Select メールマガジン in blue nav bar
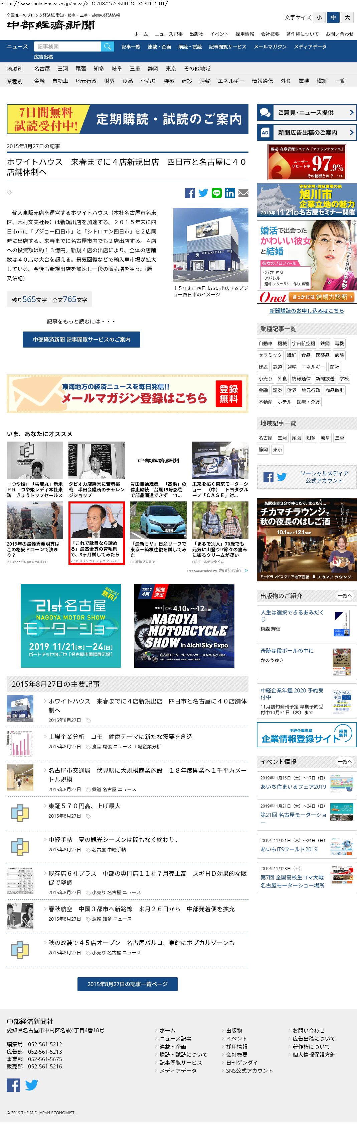This screenshot has width=357, height=1133. pyautogui.click(x=270, y=46)
